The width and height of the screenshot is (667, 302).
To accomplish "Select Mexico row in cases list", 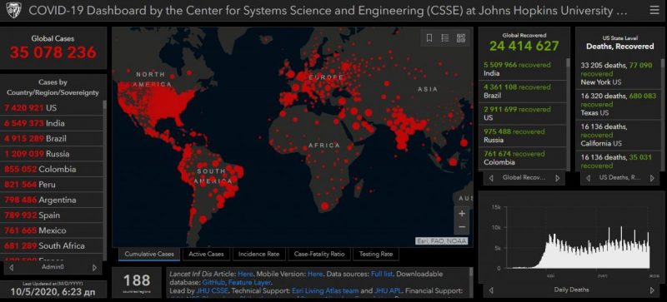I will click(52, 230).
